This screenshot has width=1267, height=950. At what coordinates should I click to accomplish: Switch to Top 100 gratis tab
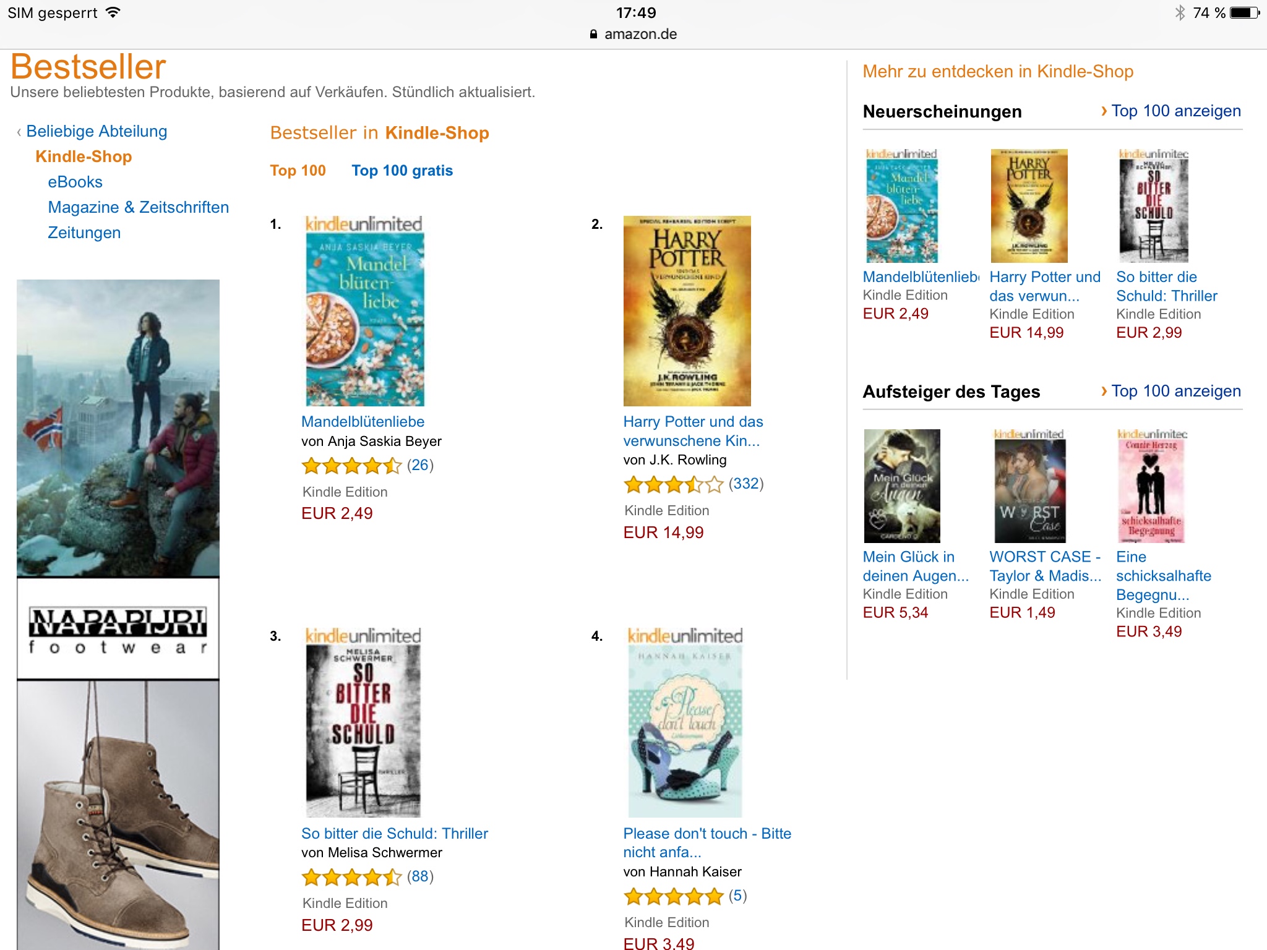[x=402, y=171]
